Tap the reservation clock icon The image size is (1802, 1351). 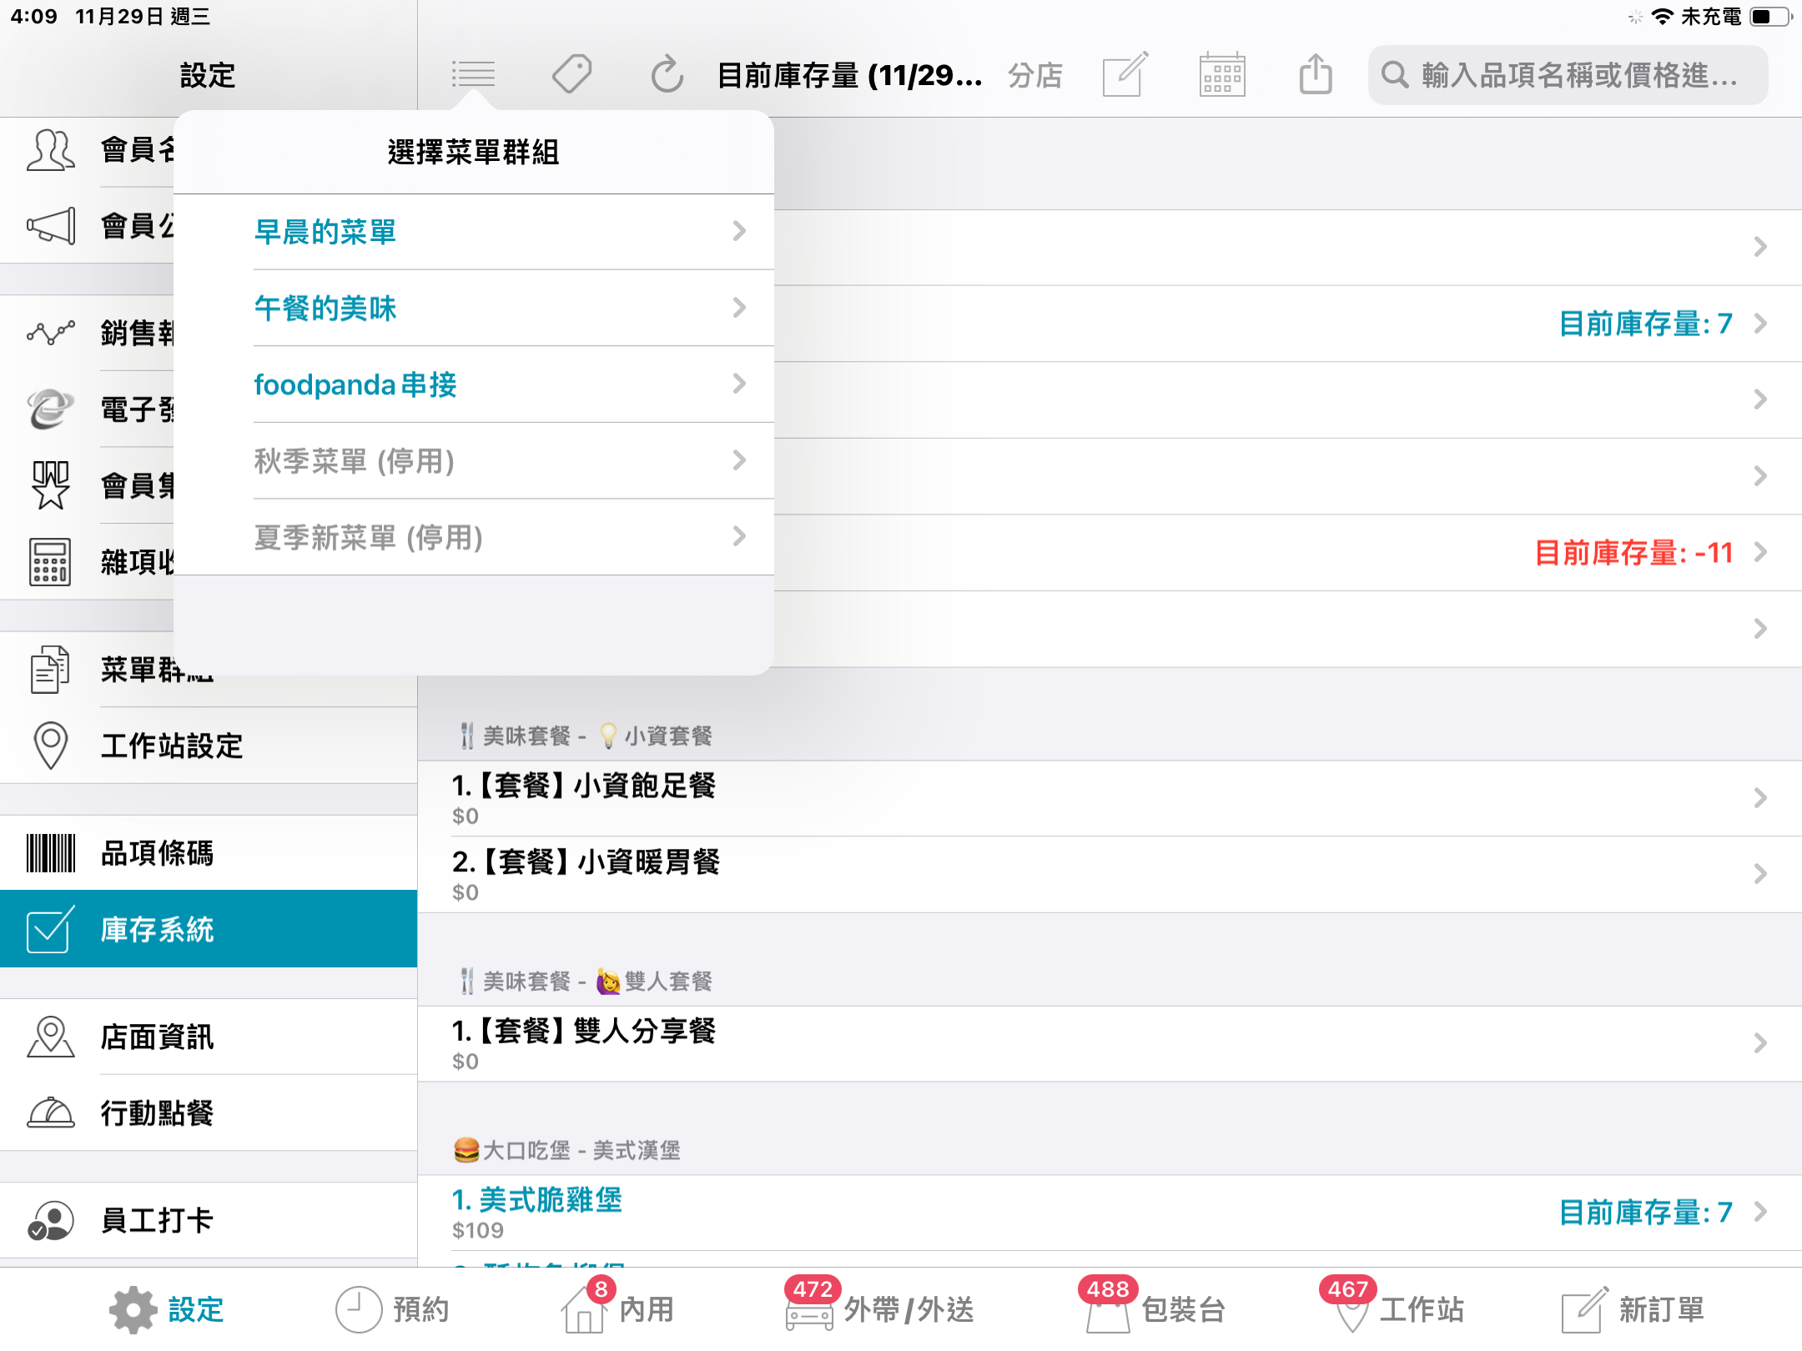click(x=359, y=1309)
